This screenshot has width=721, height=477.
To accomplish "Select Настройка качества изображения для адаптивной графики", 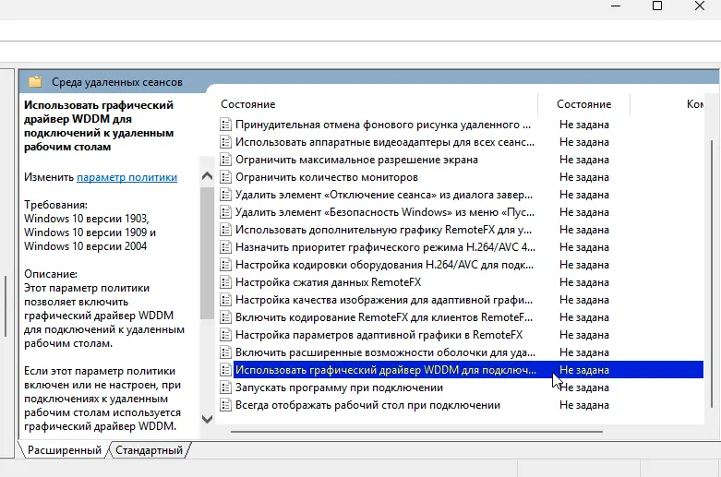I will [384, 300].
